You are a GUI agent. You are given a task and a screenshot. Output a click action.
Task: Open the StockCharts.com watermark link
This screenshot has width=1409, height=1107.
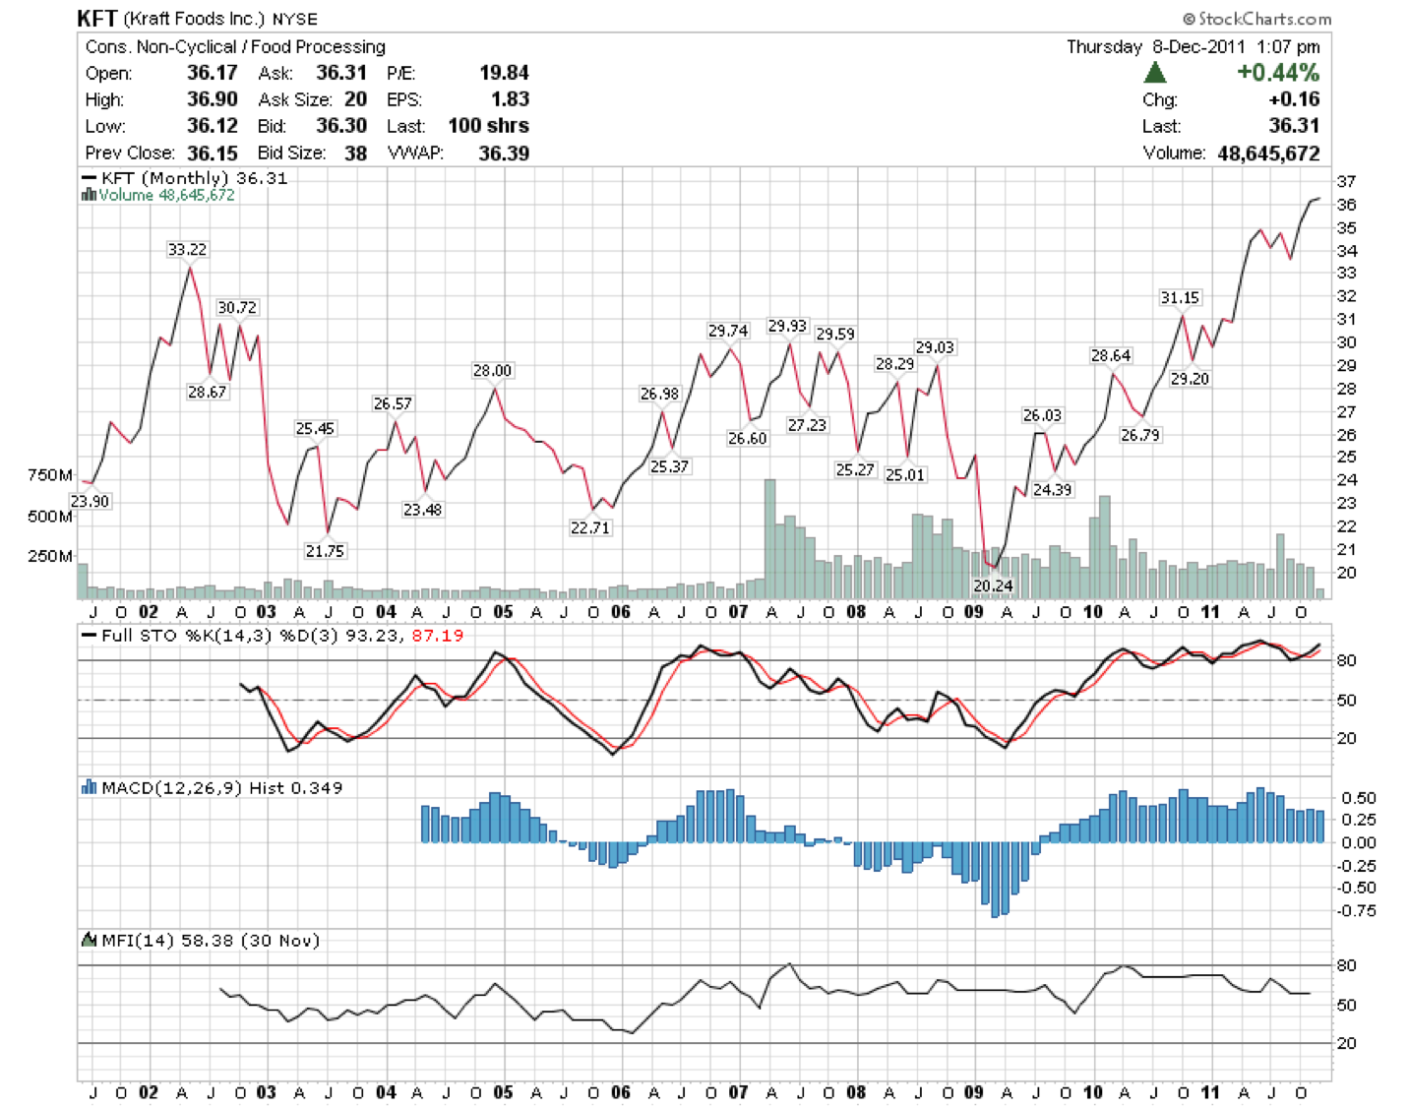[1256, 19]
